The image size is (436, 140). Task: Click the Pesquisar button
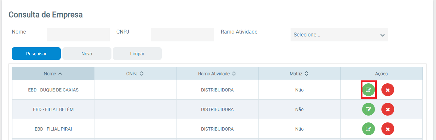pos(36,54)
